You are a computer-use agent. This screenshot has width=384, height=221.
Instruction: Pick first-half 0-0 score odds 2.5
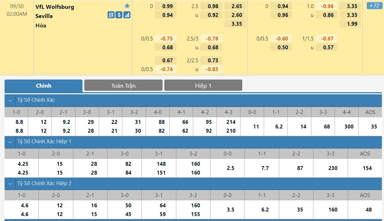(x=231, y=168)
